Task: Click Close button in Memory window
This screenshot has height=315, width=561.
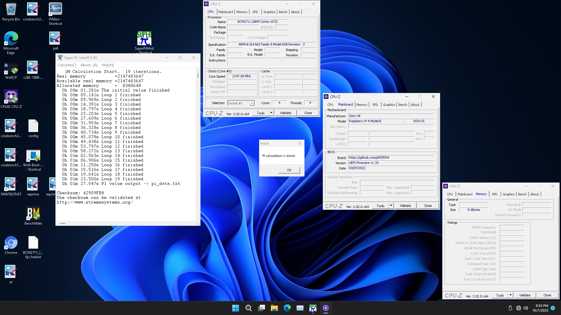Action: click(547, 295)
